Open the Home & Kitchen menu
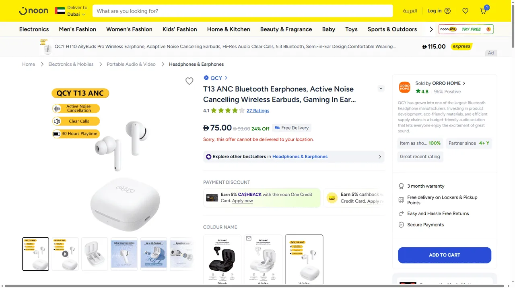The height and width of the screenshot is (288, 515). [229, 29]
